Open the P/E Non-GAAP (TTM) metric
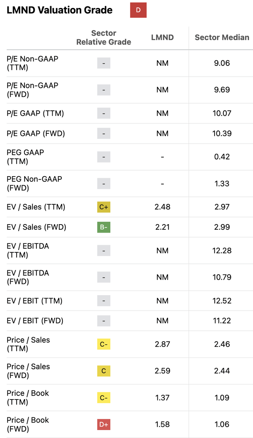This screenshot has height=438, width=253. (32, 63)
